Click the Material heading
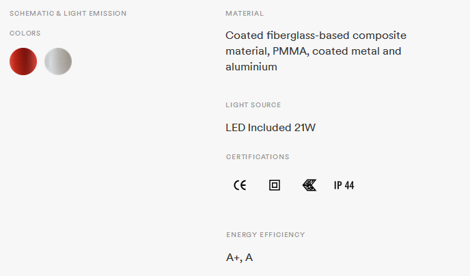This screenshot has height=276, width=470. (x=245, y=14)
